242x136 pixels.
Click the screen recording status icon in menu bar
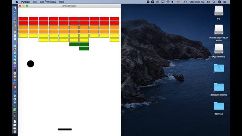[148, 2]
